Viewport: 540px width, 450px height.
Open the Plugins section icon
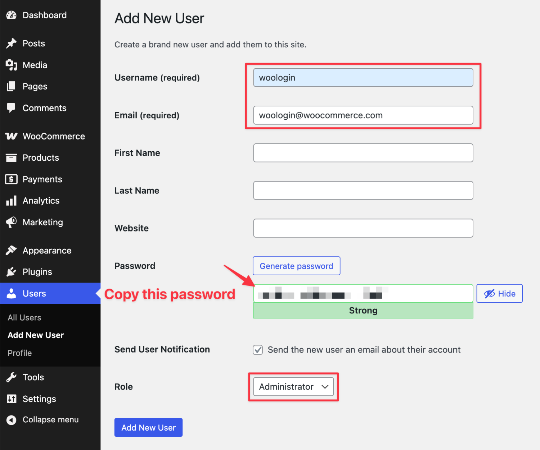[x=11, y=272]
